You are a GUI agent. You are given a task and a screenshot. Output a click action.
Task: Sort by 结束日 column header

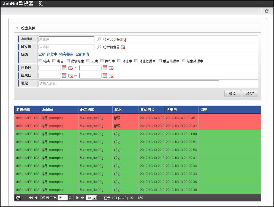click(x=181, y=110)
